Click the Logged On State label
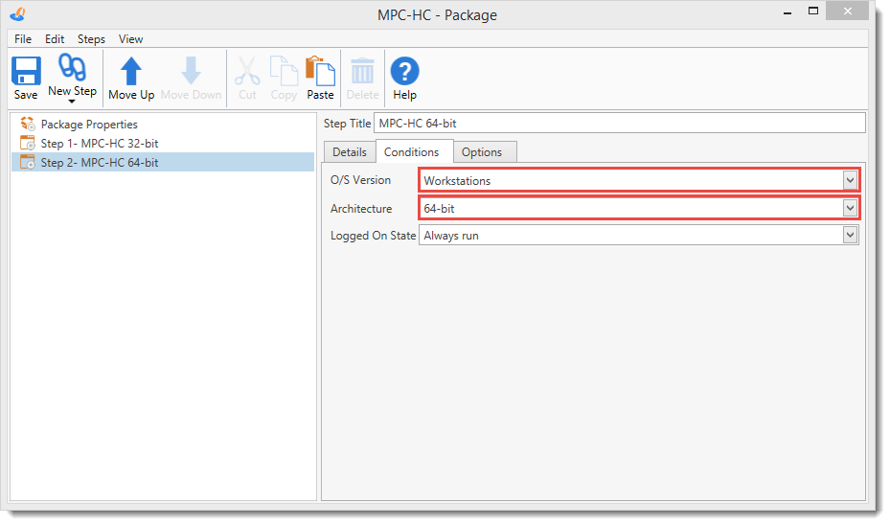 tap(373, 236)
